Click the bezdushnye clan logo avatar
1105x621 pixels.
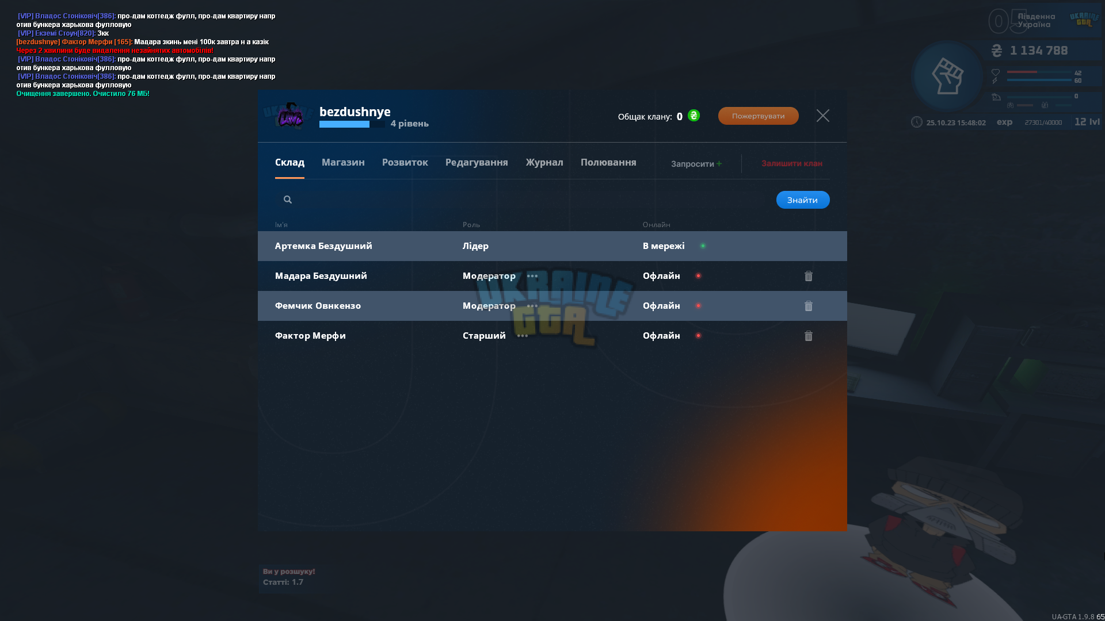pyautogui.click(x=290, y=116)
